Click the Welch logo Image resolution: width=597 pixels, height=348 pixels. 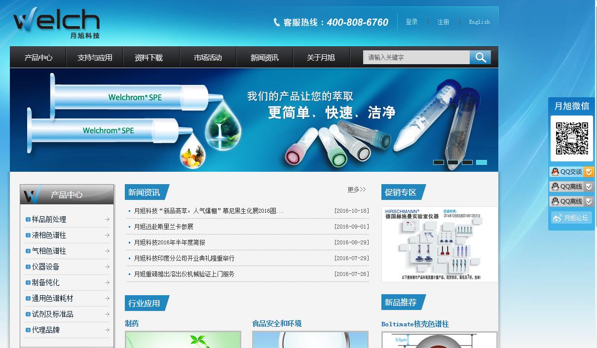pos(56,23)
